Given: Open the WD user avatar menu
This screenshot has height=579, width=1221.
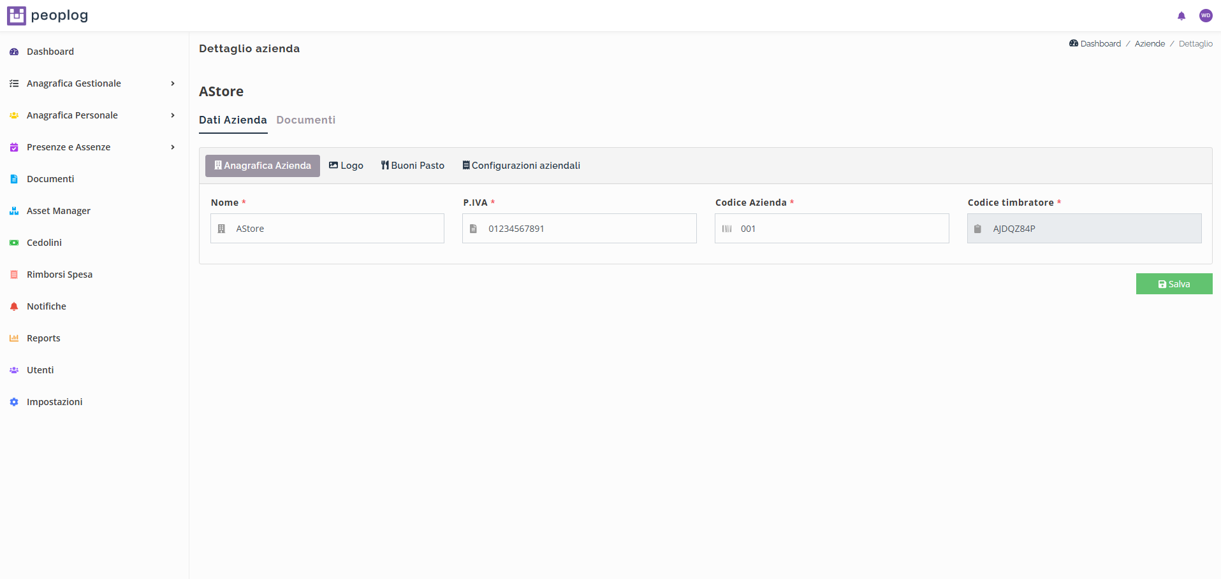Looking at the screenshot, I should (1205, 16).
